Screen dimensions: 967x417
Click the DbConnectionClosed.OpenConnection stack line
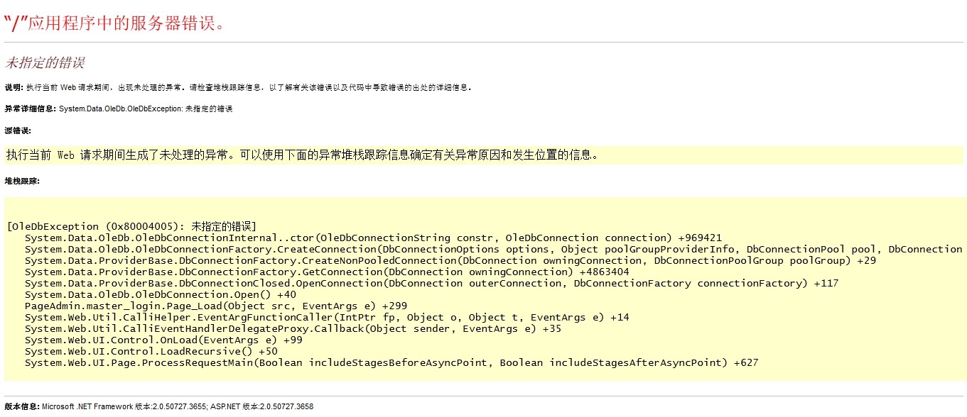click(431, 283)
